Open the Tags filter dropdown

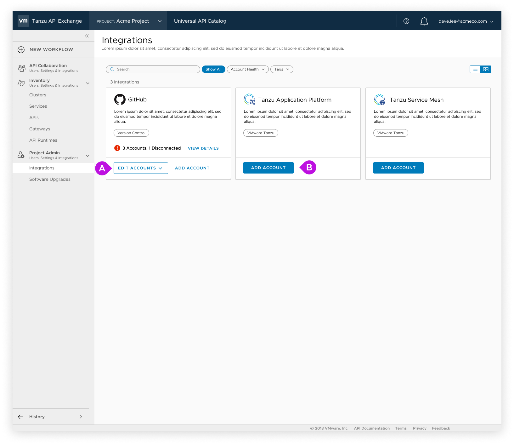[282, 69]
